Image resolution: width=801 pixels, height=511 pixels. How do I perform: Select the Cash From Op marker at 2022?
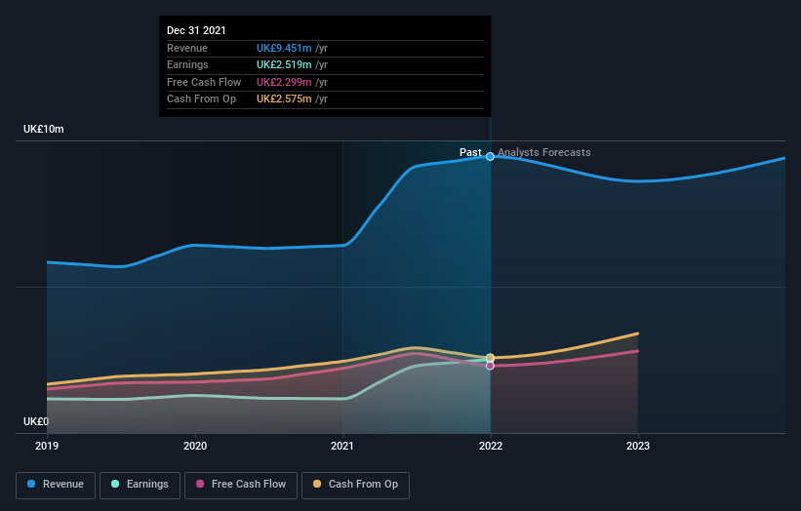click(490, 358)
